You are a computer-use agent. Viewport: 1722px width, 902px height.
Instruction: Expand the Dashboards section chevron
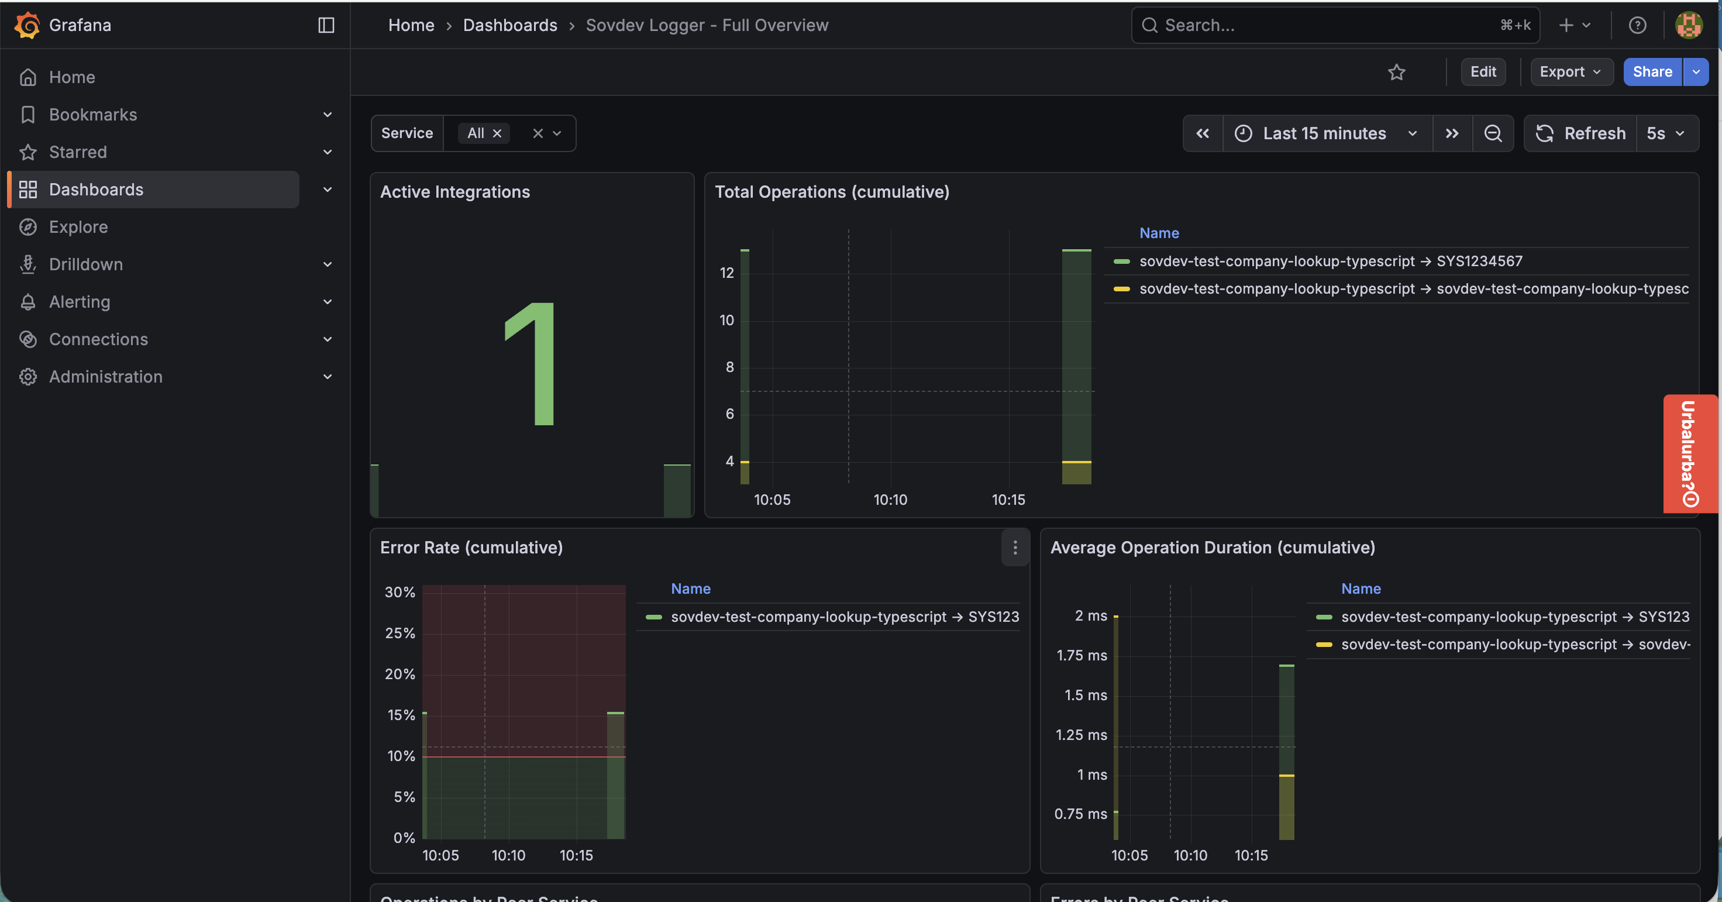tap(328, 189)
